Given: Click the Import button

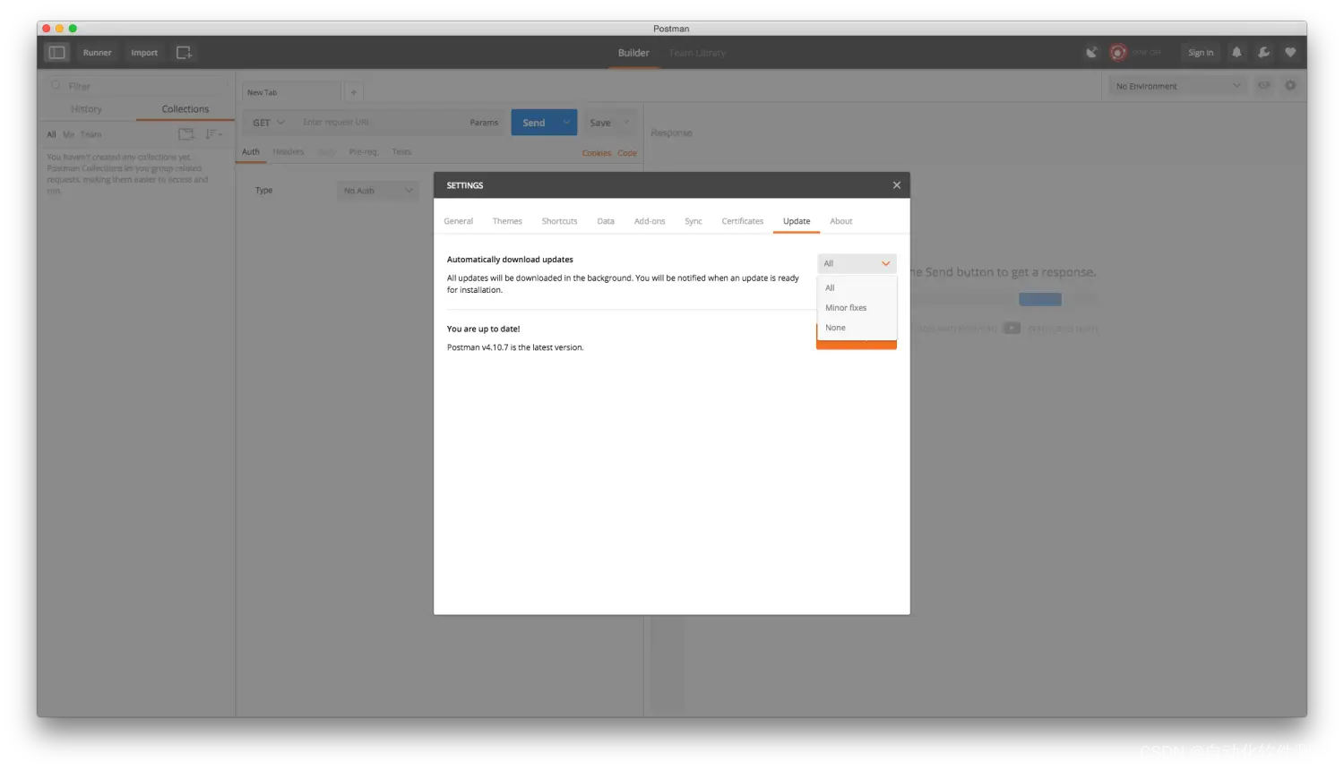Looking at the screenshot, I should pos(144,53).
